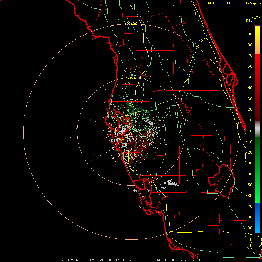The height and width of the screenshot is (262, 262).
Task: Click the [KT] units label above colorbar
Action: click(248, 20)
